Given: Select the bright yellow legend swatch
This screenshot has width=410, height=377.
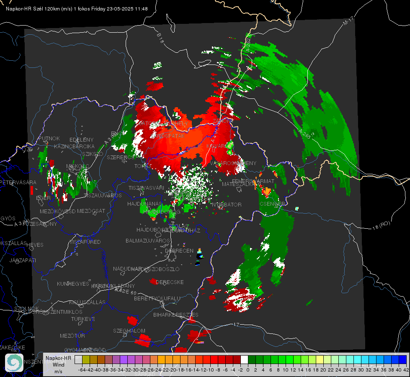Looking at the screenshot, I should click(x=320, y=360).
